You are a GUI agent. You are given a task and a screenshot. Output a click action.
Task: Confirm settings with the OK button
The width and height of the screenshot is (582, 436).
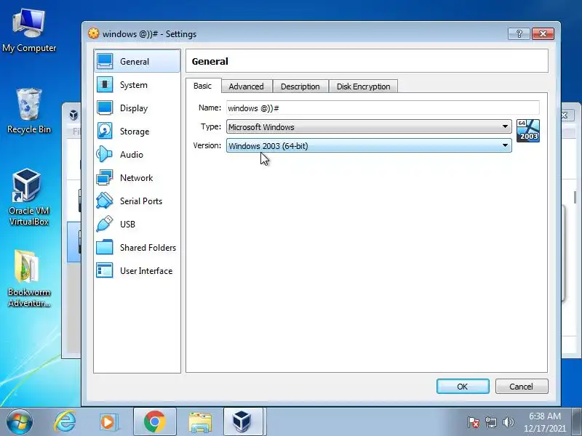pos(463,387)
